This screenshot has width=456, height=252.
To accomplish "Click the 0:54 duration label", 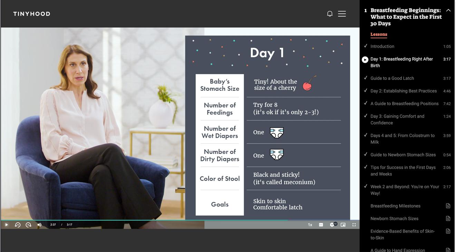I will tap(447, 155).
